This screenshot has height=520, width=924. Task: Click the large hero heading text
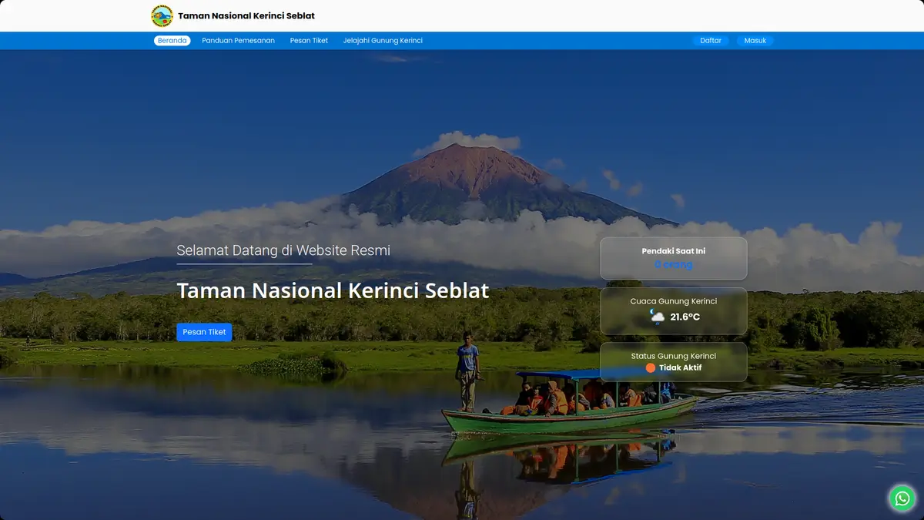(333, 290)
